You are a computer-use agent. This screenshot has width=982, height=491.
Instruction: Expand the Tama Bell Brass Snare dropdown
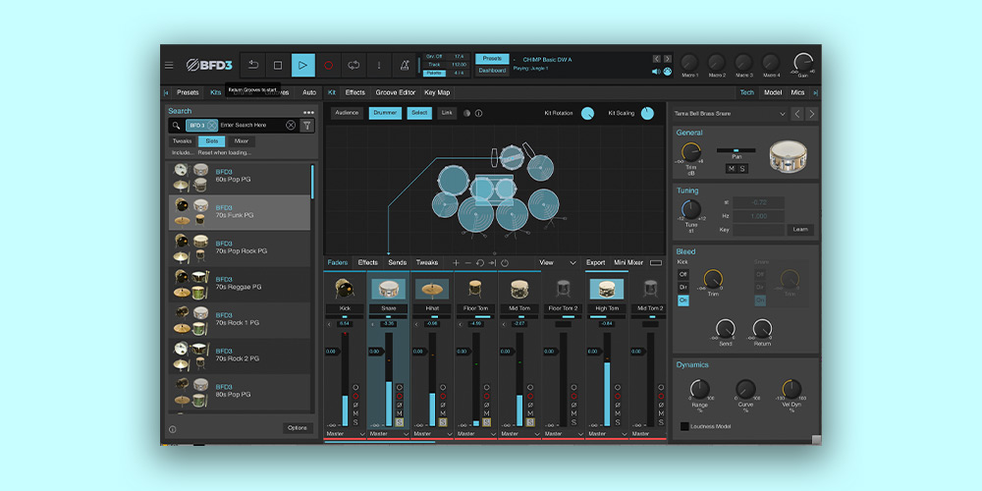[783, 114]
